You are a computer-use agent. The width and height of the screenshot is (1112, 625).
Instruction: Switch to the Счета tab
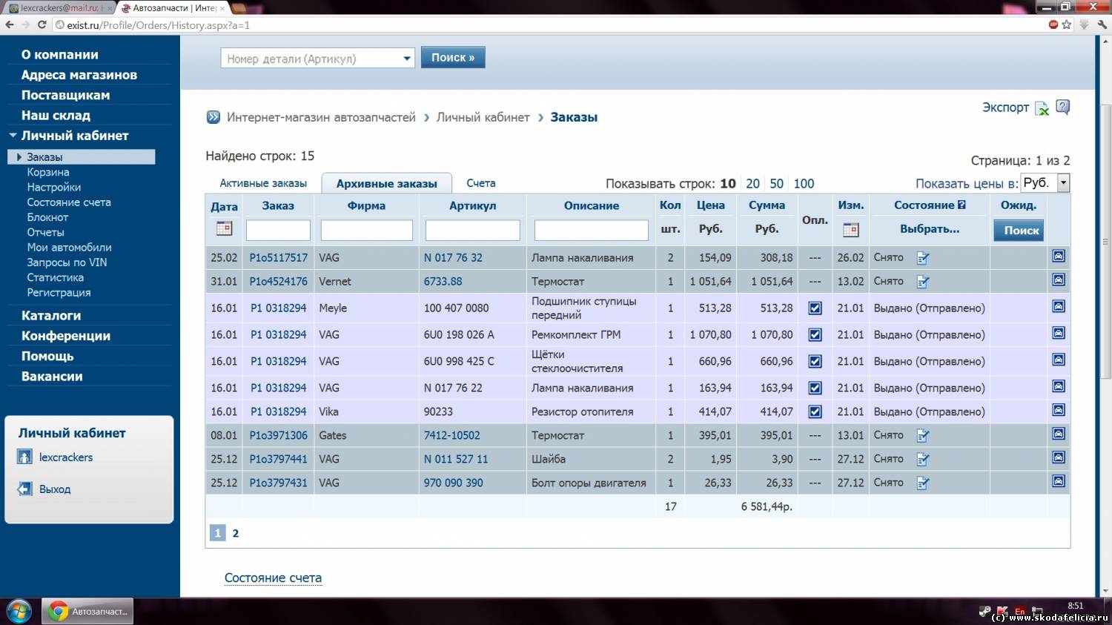(x=480, y=183)
